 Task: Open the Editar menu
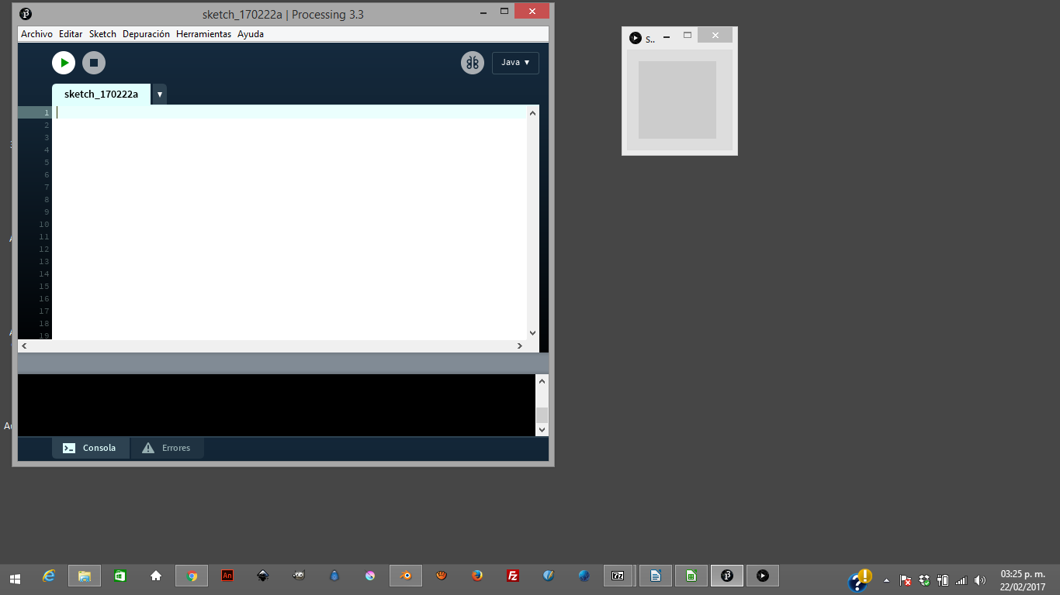pos(71,34)
